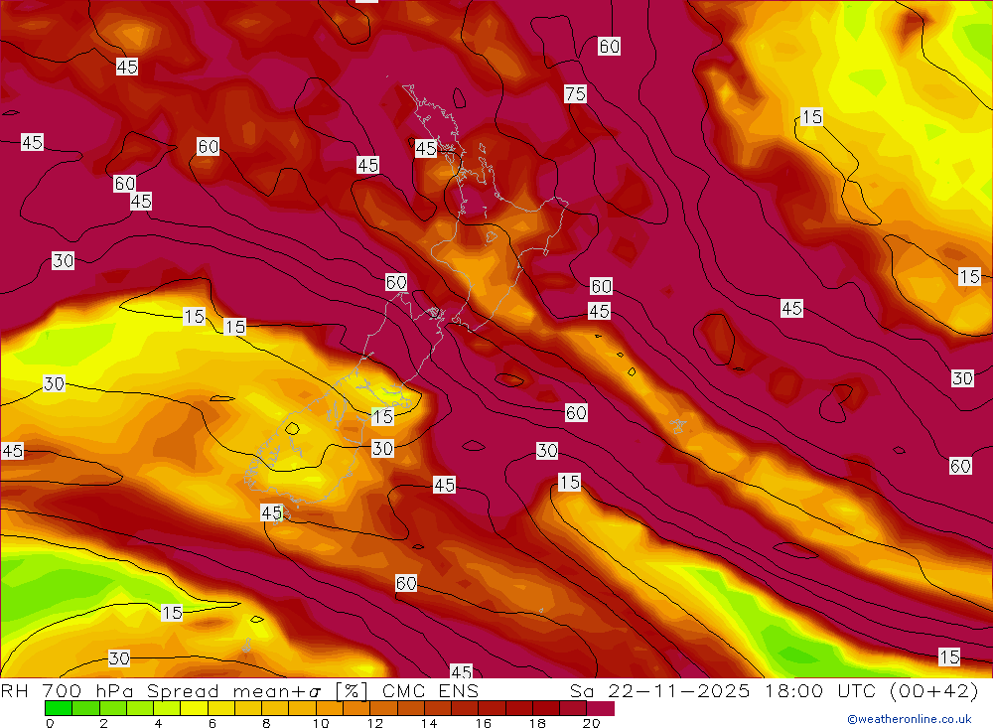Click the date "Sa 22-11-2025"
Image resolution: width=993 pixels, height=728 pixels.
[660, 691]
